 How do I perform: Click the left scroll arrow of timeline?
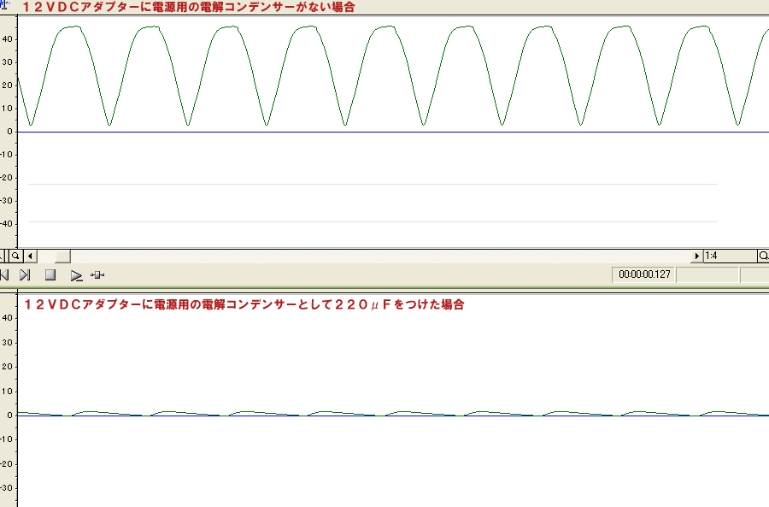point(30,256)
